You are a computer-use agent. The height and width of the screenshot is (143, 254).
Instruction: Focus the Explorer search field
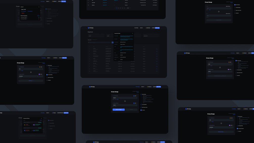point(100,43)
